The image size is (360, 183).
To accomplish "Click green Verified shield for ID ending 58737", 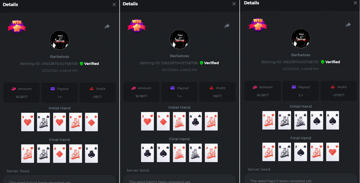I will [322, 62].
